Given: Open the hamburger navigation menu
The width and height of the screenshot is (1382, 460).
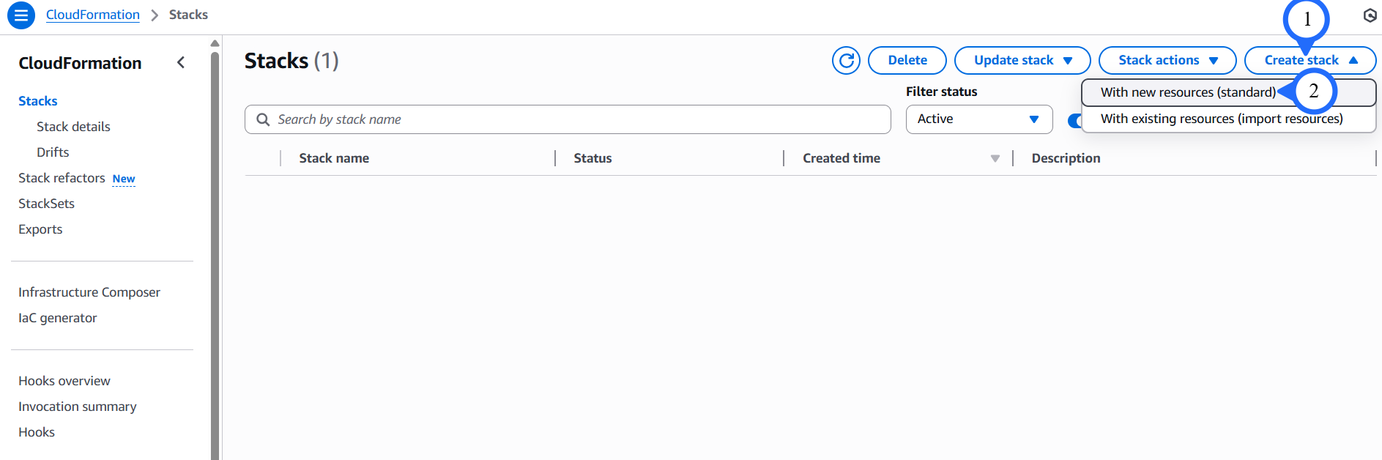Looking at the screenshot, I should (x=21, y=15).
